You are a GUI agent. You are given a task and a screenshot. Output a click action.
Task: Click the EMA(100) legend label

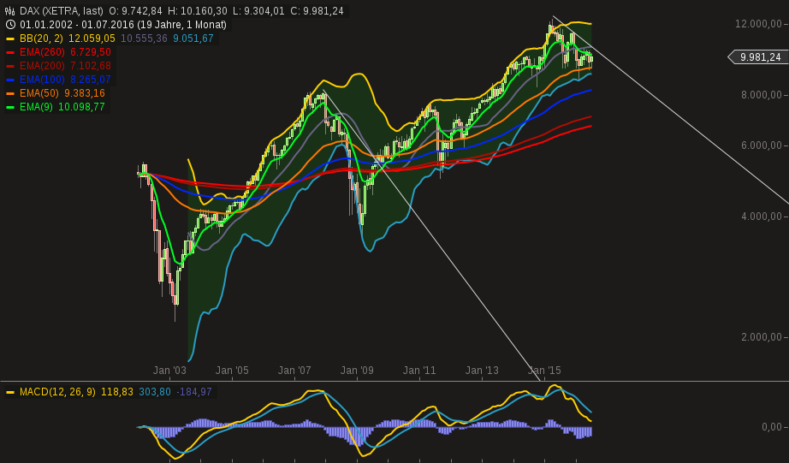point(42,80)
